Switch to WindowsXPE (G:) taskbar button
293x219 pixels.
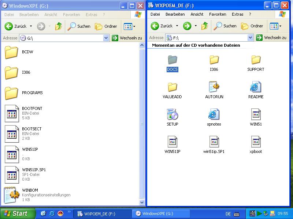coord(161,214)
